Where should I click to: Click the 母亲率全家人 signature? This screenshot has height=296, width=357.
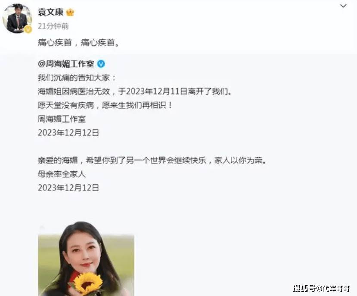click(62, 174)
